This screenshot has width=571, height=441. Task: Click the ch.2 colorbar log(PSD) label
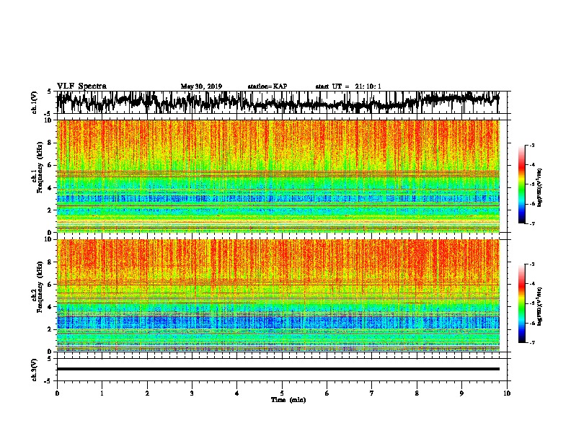539,307
